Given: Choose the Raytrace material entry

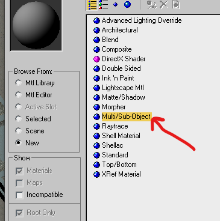Looking at the screenshot, I should coord(115,126).
